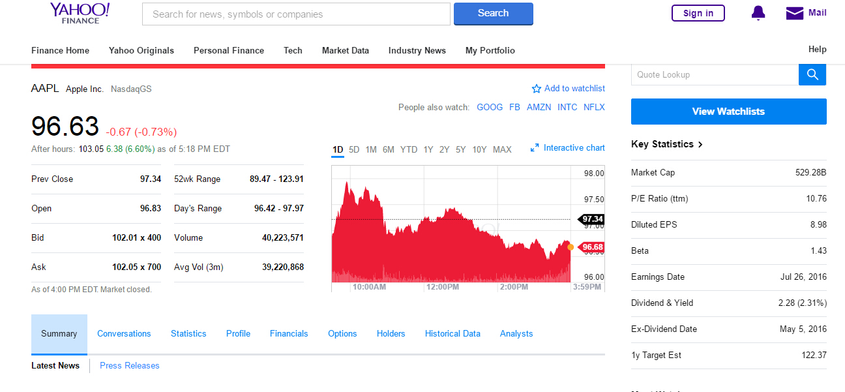Click the Sign in button
Screen dimensions: 845x392
coord(698,13)
